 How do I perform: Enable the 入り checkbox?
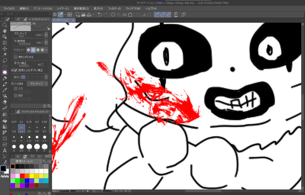pyautogui.click(x=16, y=89)
